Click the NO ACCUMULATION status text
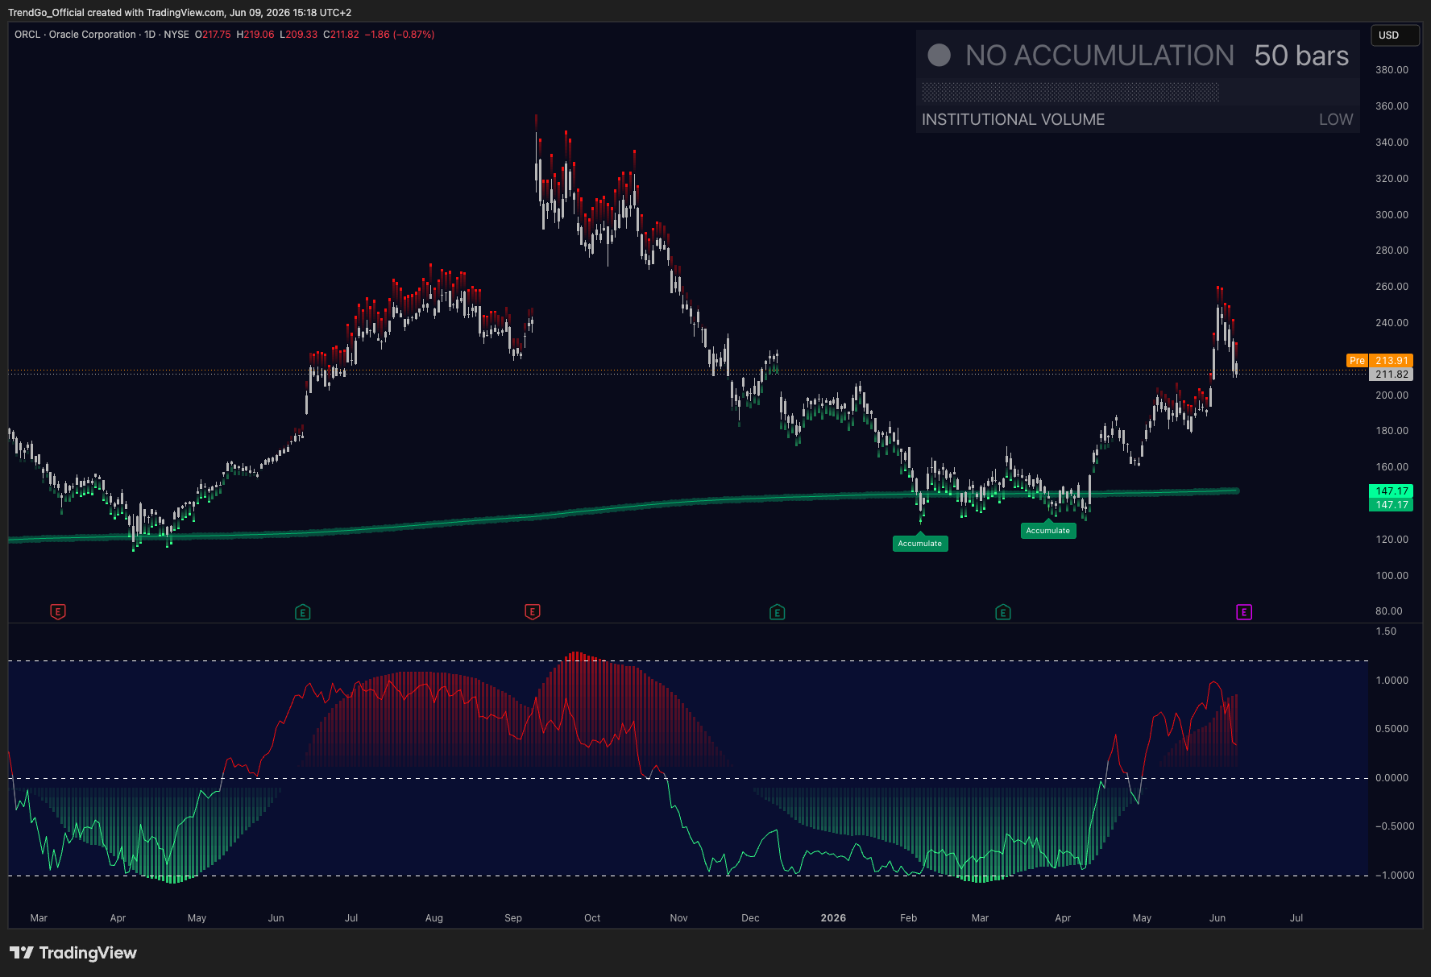The height and width of the screenshot is (977, 1431). click(x=1100, y=56)
